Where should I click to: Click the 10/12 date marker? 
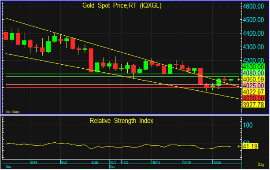tap(156, 162)
